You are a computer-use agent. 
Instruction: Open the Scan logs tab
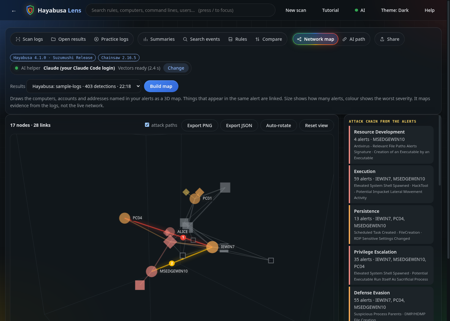click(x=29, y=39)
